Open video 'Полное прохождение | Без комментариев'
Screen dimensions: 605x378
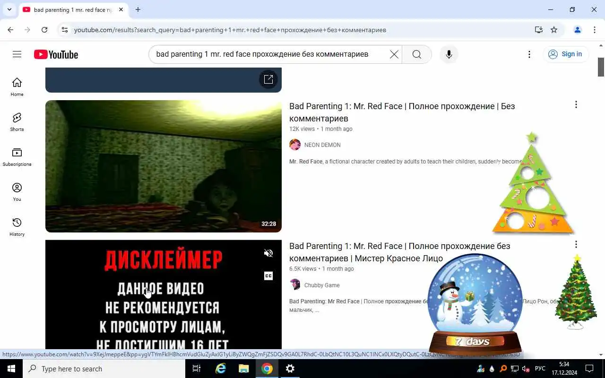tap(402, 112)
